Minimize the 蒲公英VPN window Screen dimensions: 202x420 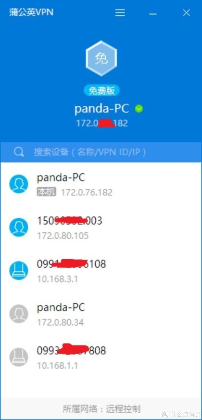coord(153,13)
